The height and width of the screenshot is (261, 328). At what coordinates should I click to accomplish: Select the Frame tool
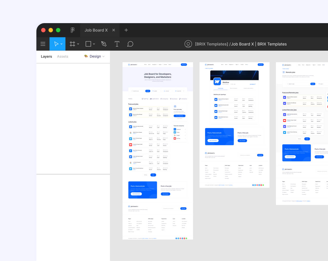click(72, 44)
